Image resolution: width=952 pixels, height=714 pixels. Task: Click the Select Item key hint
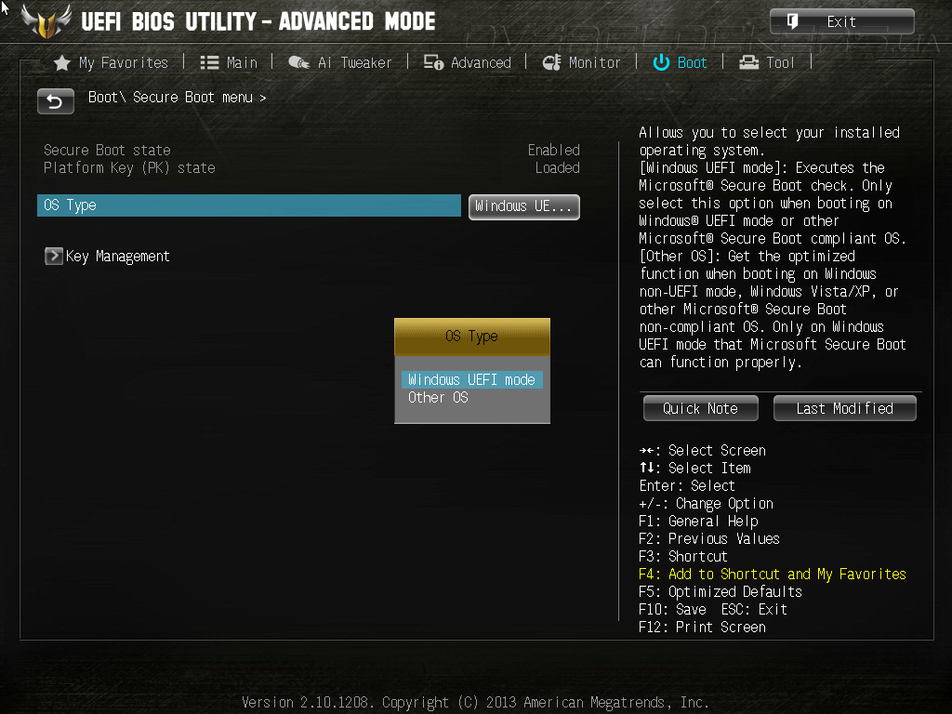[x=695, y=469]
